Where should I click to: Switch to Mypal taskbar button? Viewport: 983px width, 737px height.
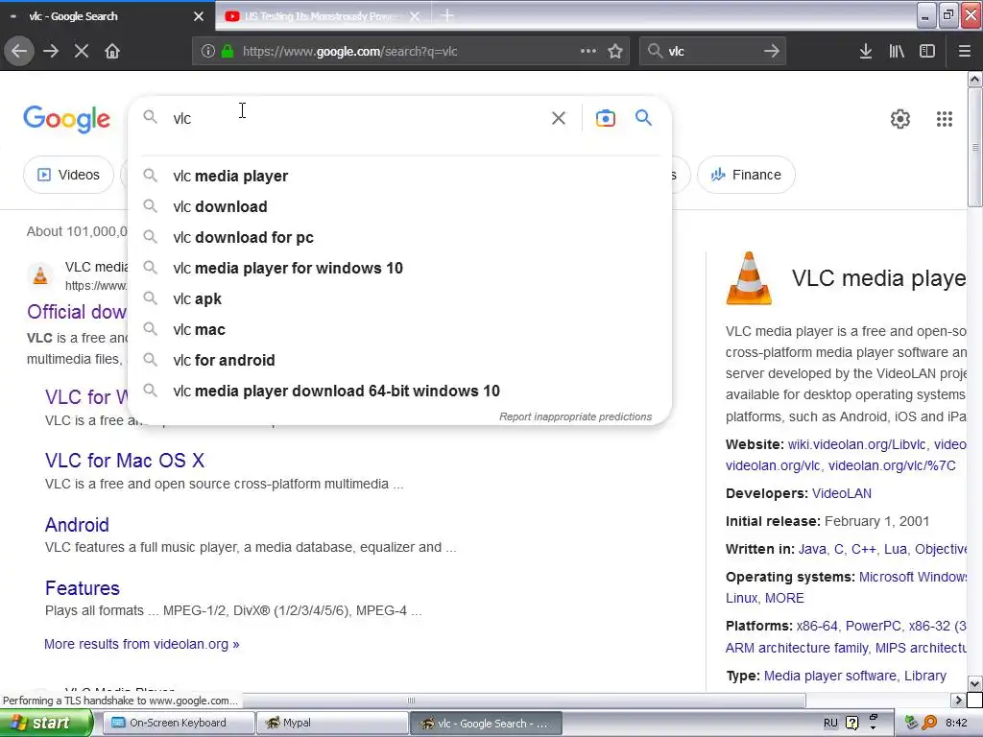[x=332, y=723]
